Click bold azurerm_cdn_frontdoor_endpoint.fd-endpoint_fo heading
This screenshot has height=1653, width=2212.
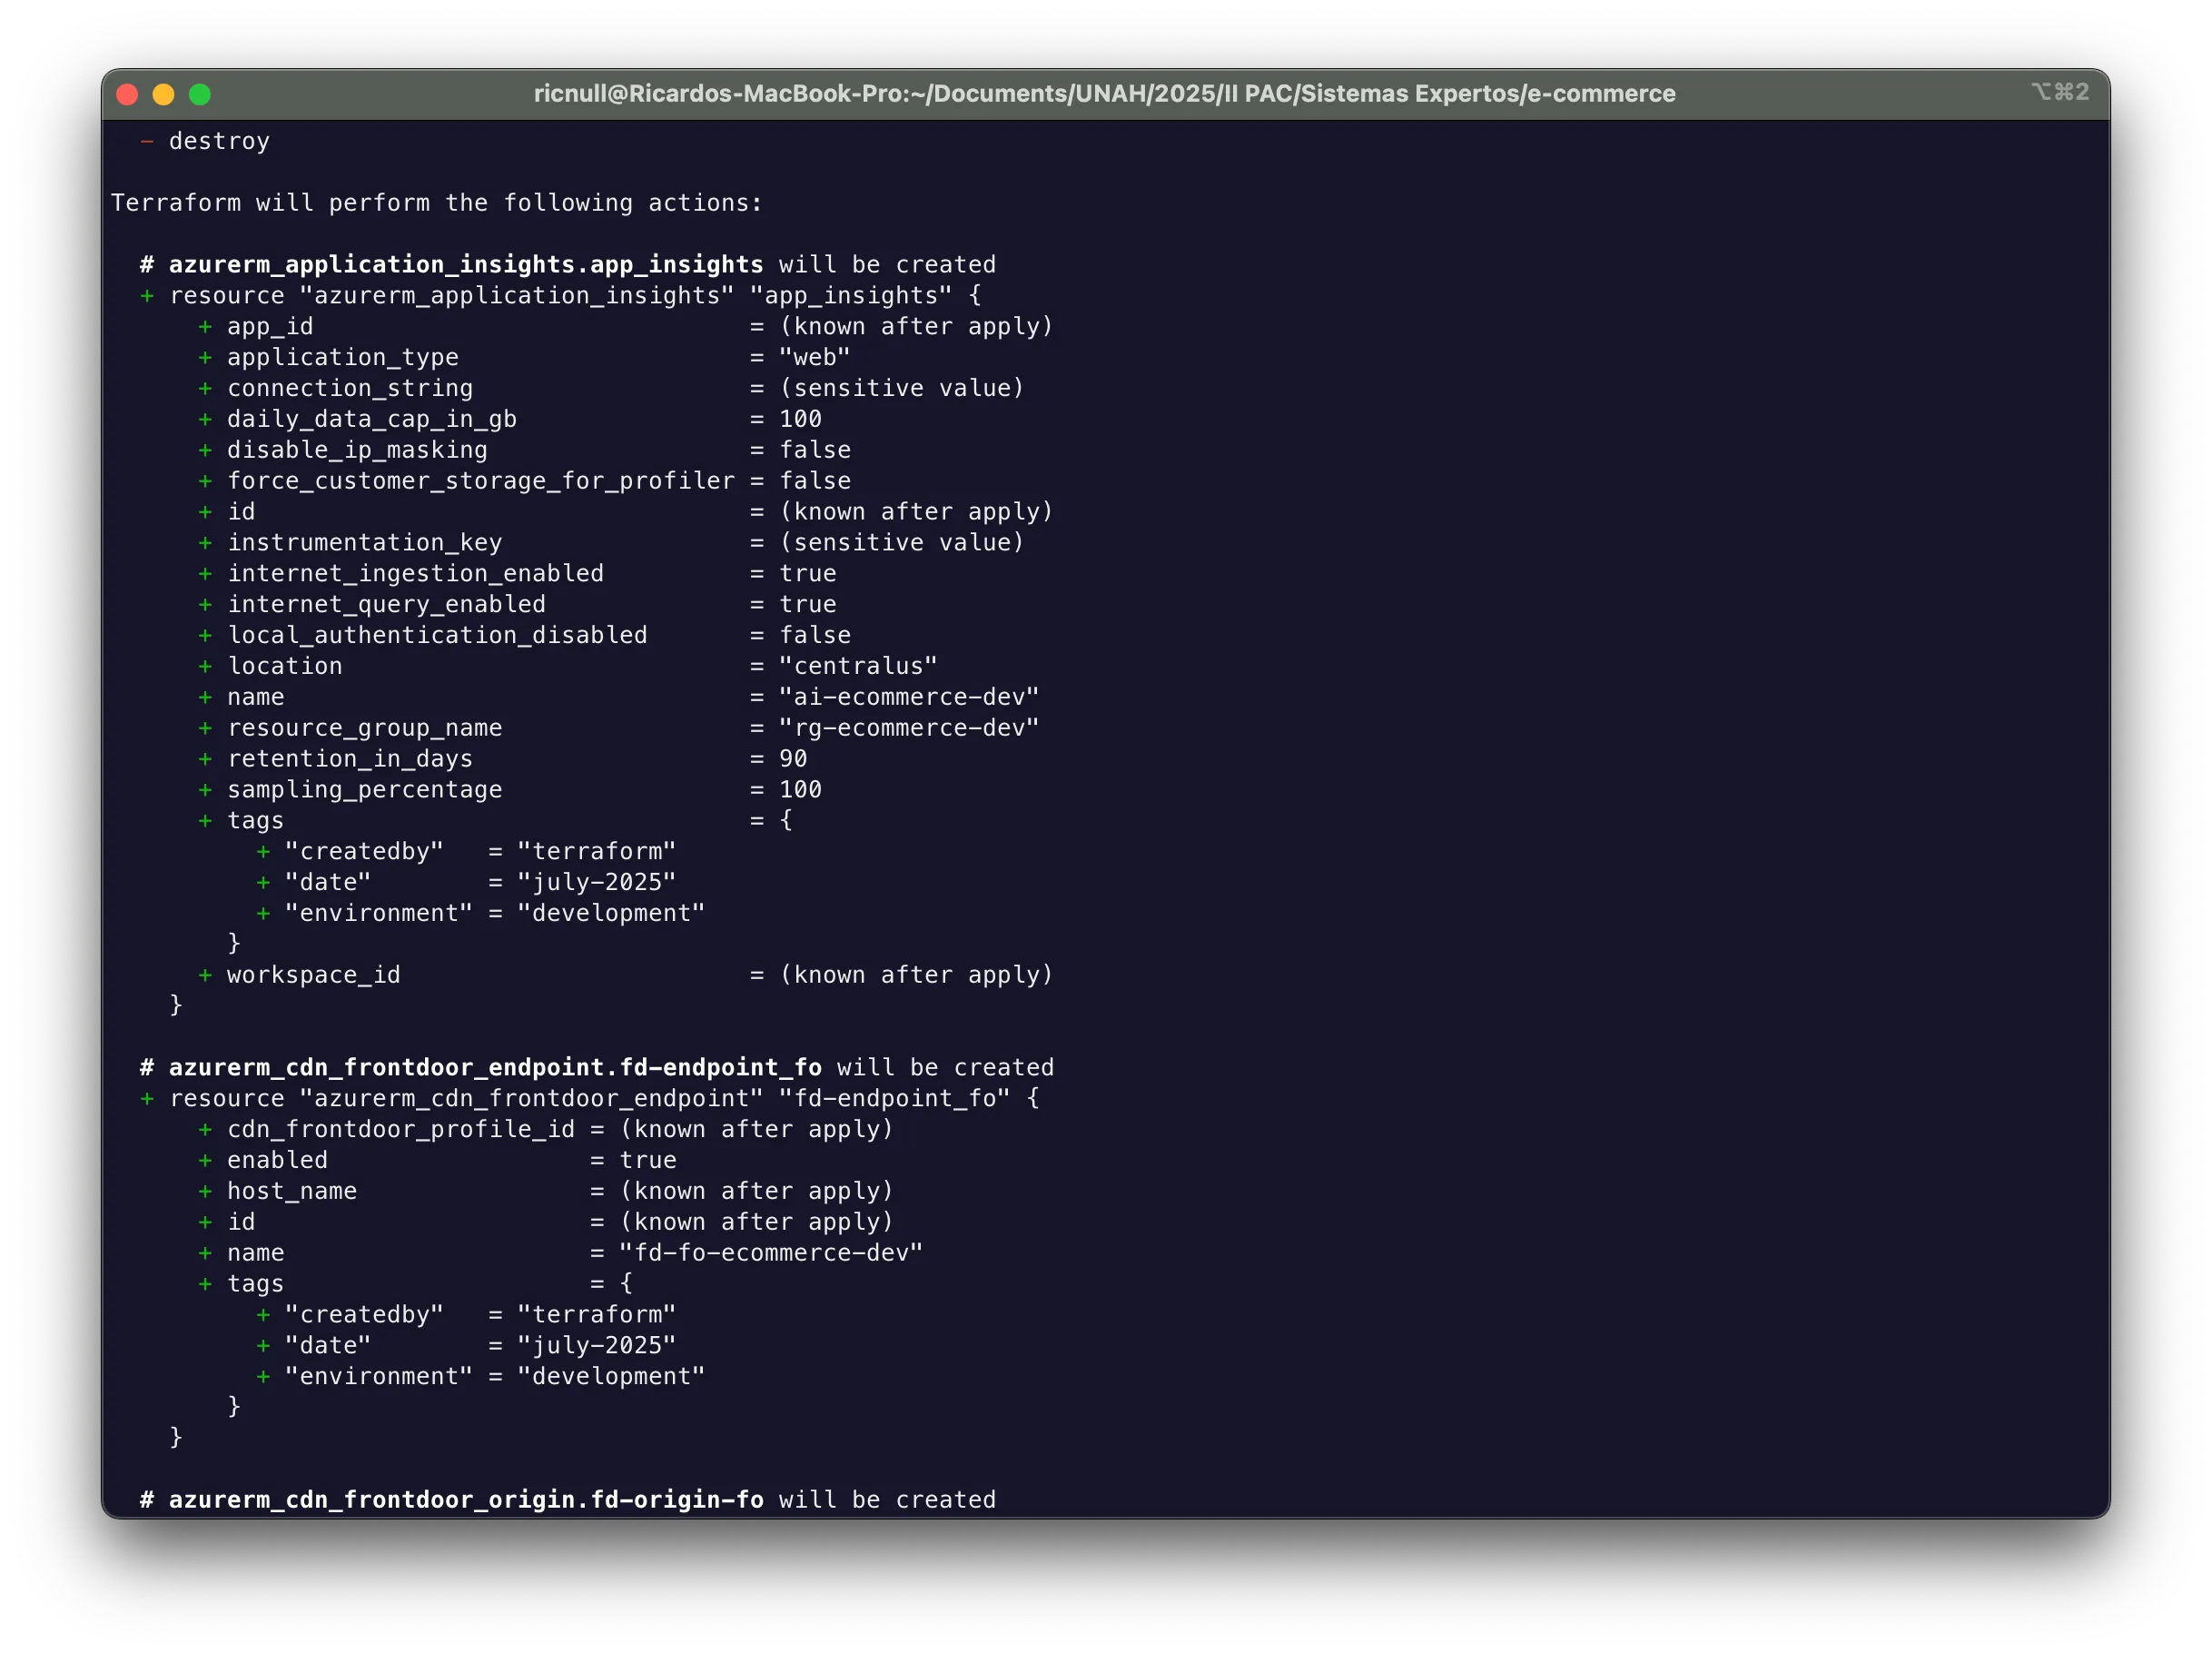tap(494, 1067)
